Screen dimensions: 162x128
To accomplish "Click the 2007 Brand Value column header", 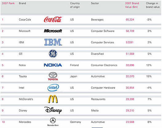I will (x=132, y=5).
